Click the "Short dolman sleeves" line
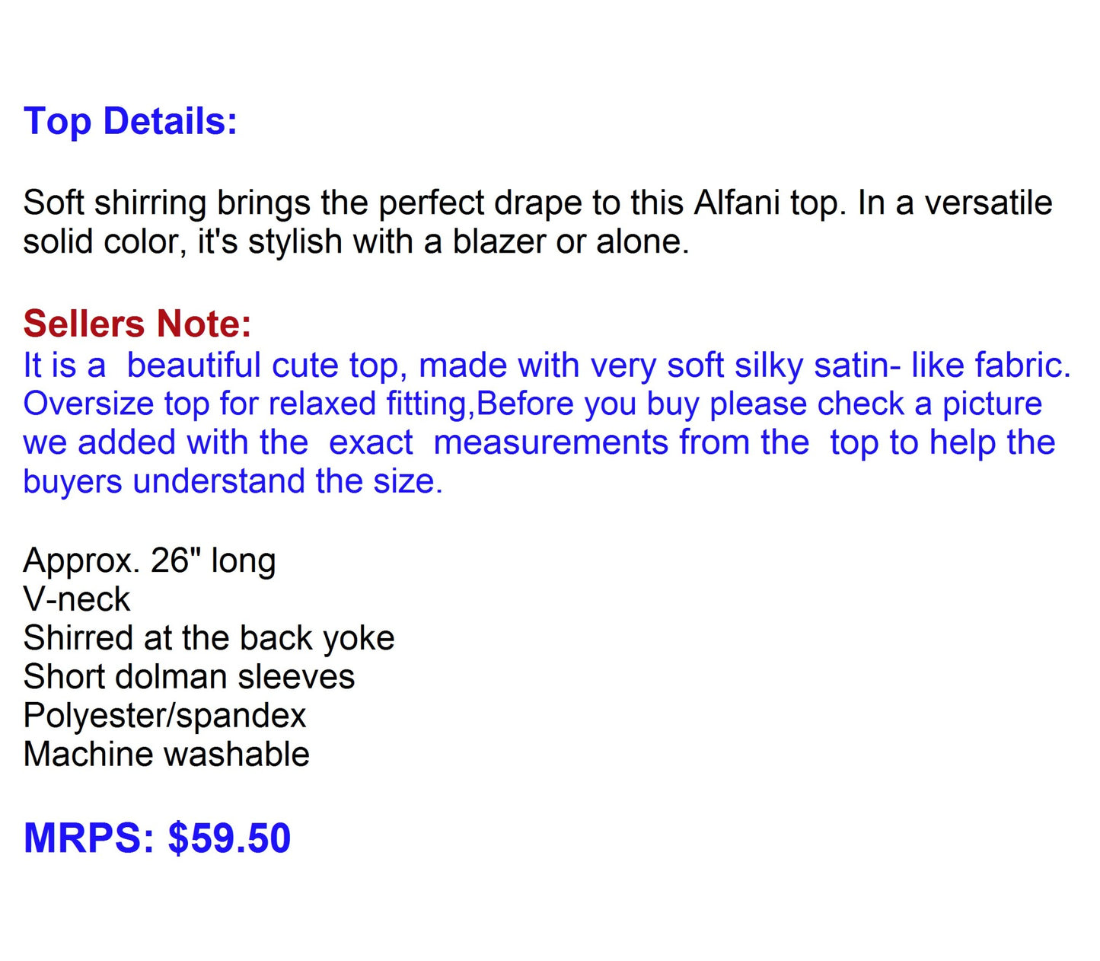The image size is (1100, 961). coord(189,678)
